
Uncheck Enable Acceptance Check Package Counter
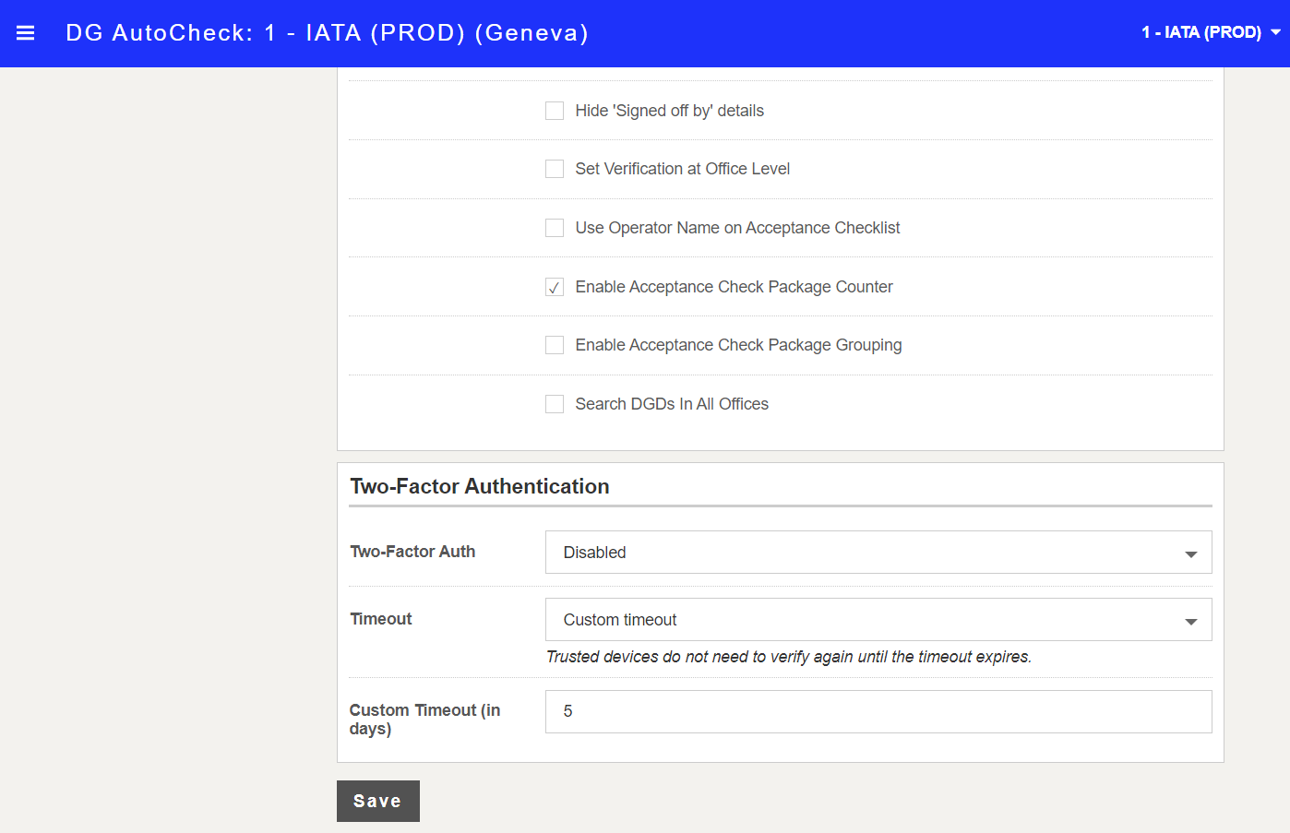555,287
